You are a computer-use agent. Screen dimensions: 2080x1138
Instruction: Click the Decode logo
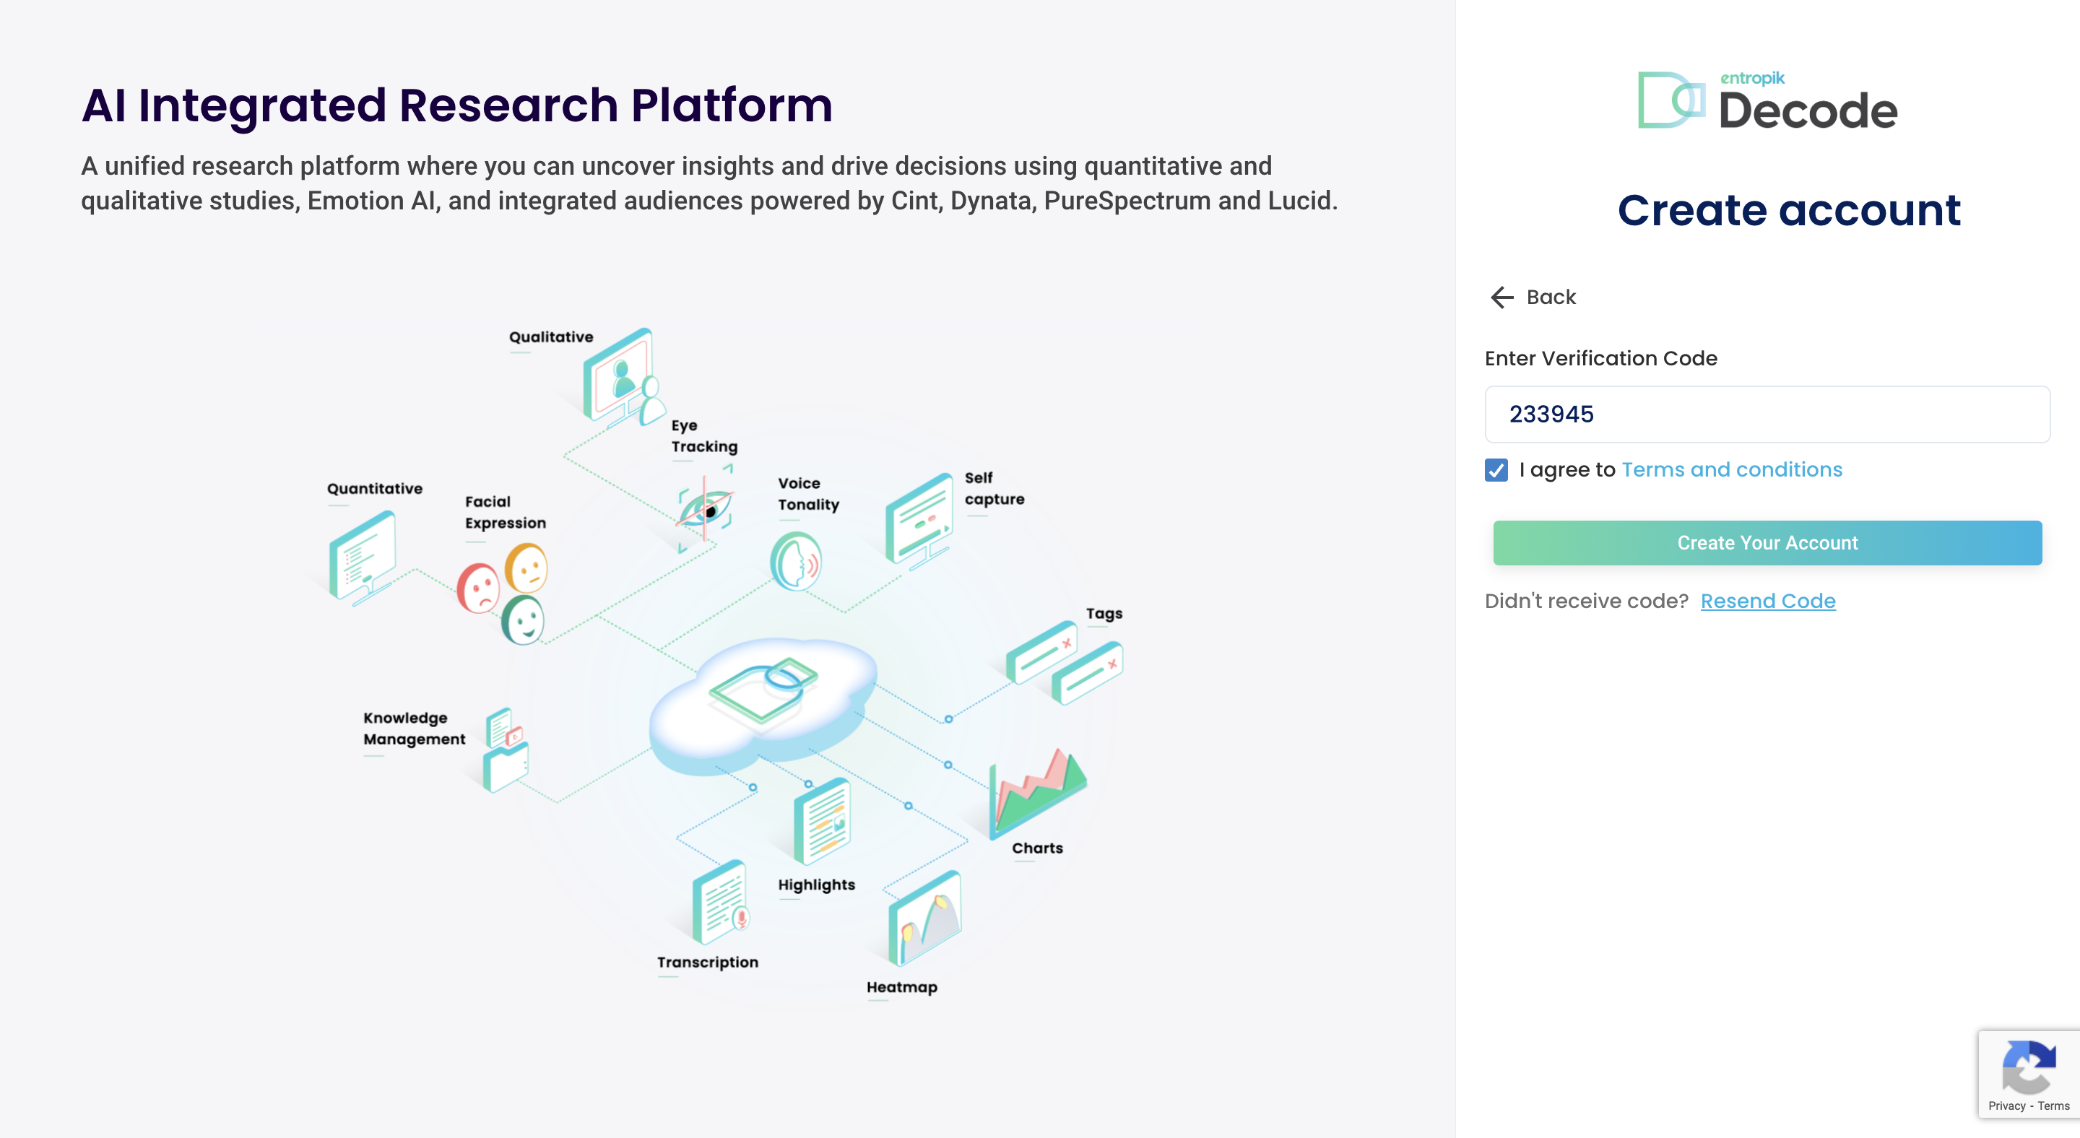click(x=1767, y=101)
